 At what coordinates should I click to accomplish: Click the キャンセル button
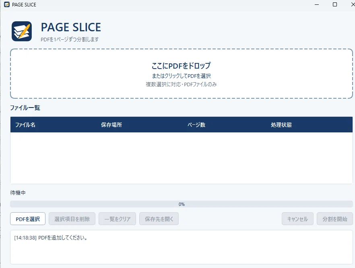coord(297,219)
